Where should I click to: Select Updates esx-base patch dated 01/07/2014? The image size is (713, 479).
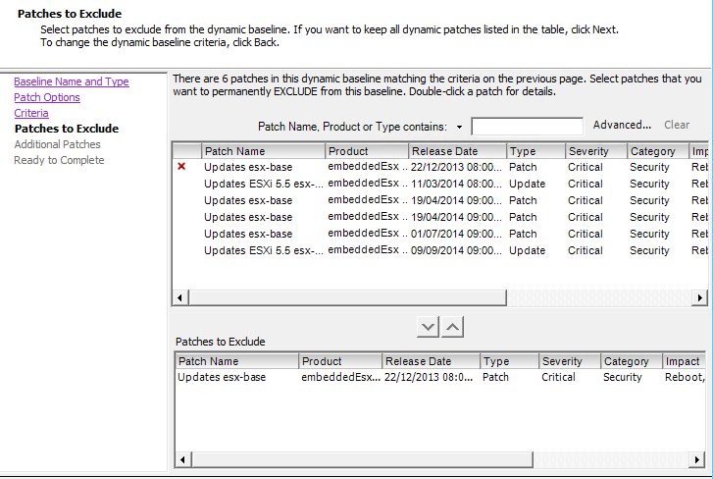pos(248,234)
